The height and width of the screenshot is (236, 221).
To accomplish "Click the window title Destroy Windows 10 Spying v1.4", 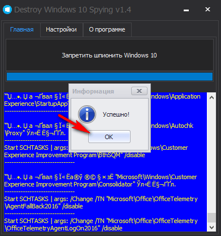I will point(73,10).
